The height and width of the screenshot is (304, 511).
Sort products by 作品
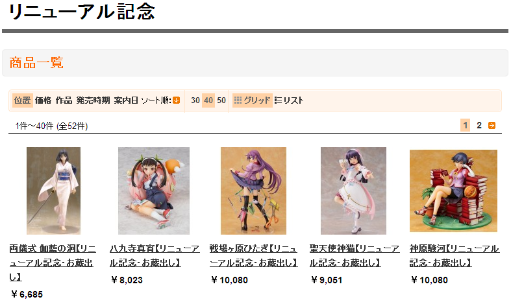[x=64, y=100]
